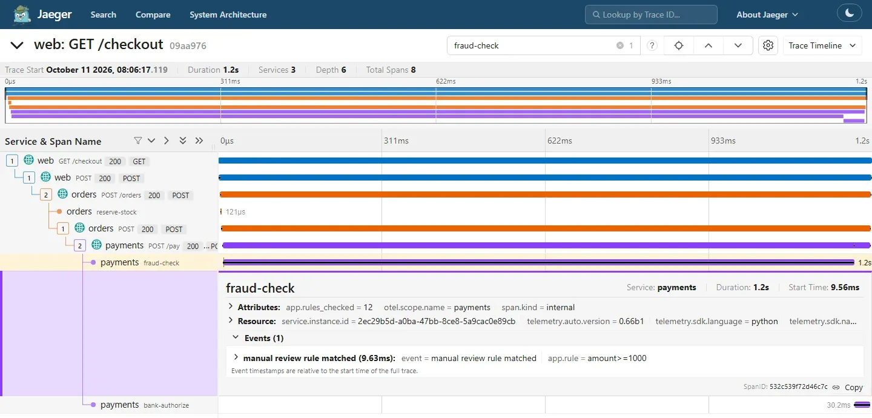Click the POST tag on orders POST /orders row

pyautogui.click(x=180, y=196)
